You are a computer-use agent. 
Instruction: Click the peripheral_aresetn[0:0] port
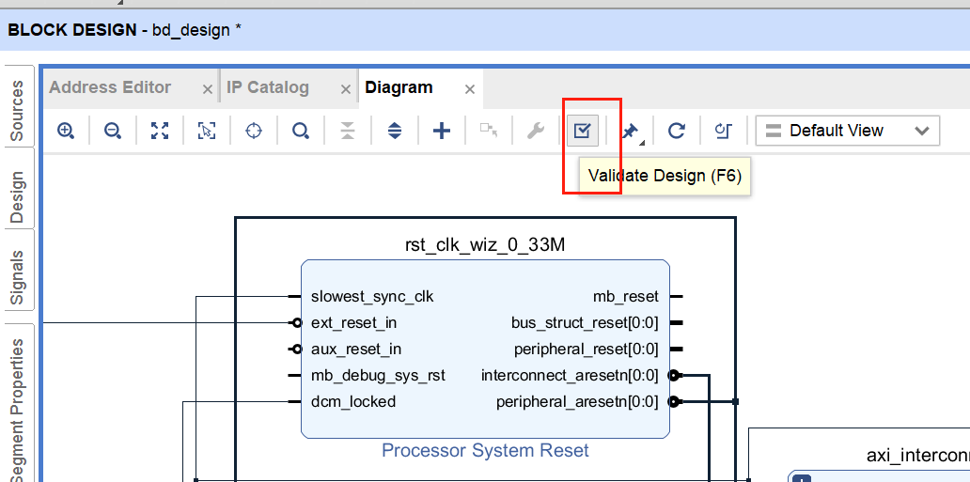(x=578, y=401)
